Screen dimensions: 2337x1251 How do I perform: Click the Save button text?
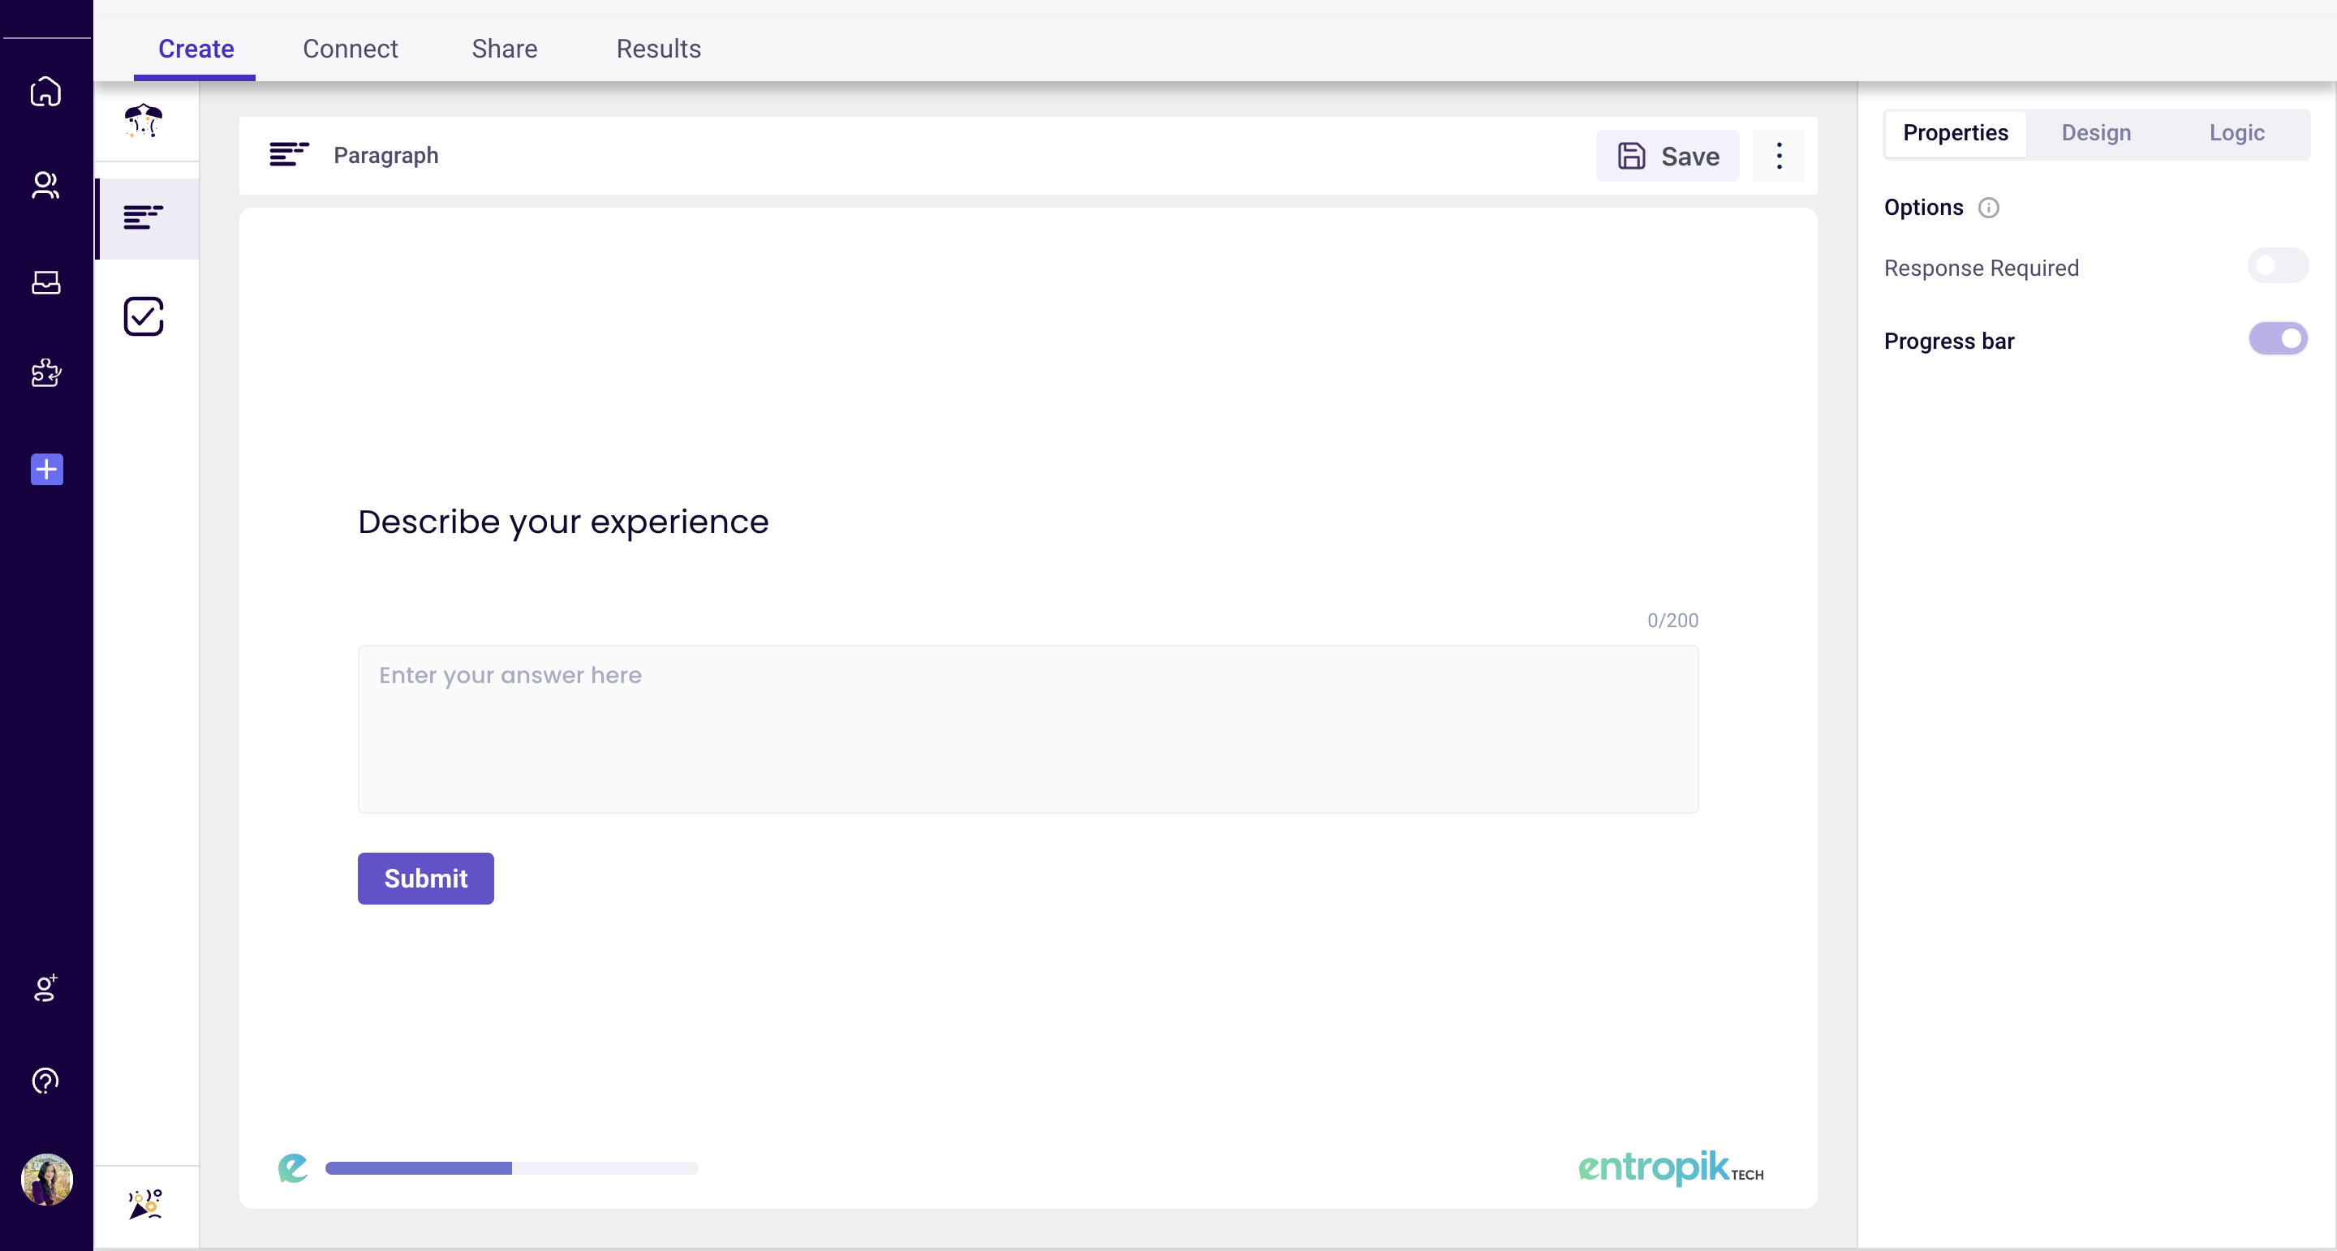coord(1690,157)
